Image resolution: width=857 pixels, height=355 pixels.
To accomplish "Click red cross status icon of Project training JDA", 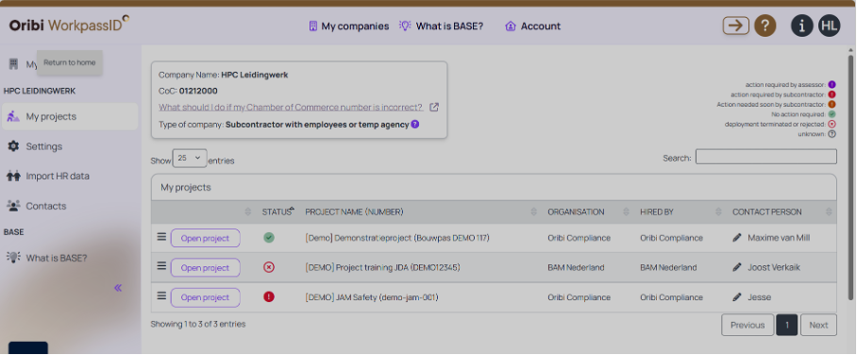I will (x=269, y=267).
